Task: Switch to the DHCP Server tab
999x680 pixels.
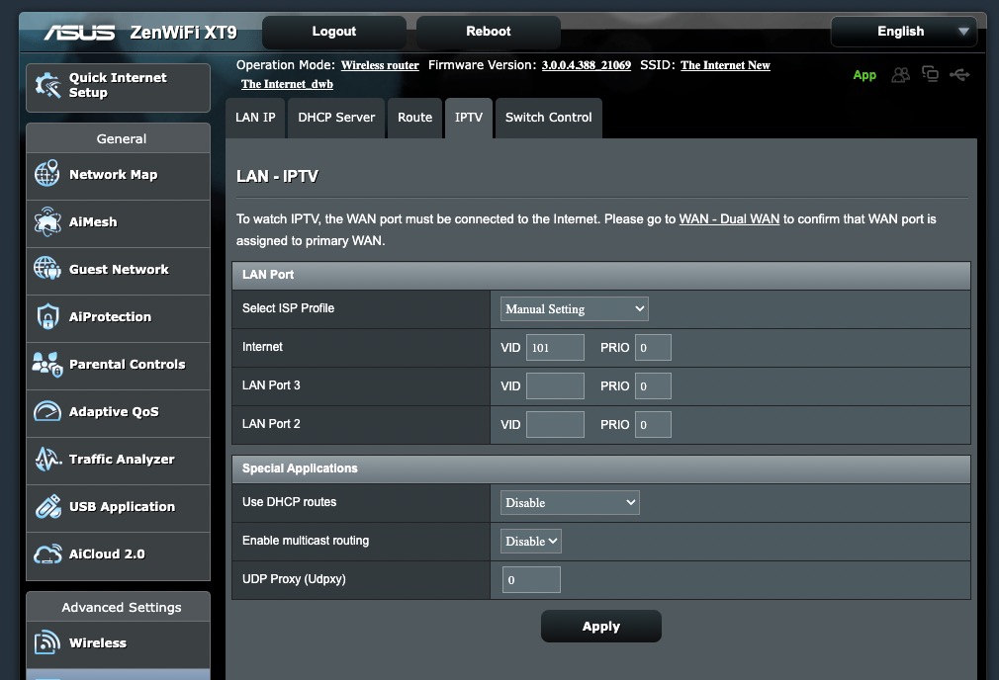Action: pos(336,118)
